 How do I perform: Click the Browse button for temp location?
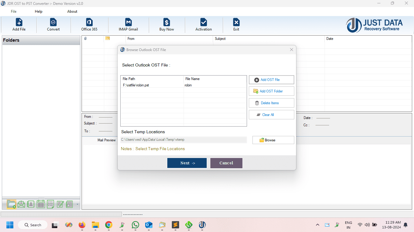[273, 140]
